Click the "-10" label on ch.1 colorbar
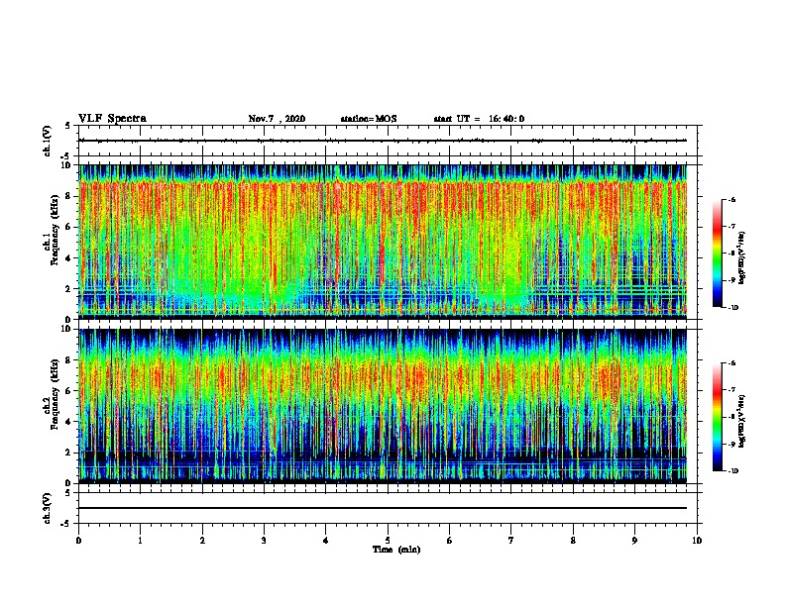 click(x=733, y=308)
